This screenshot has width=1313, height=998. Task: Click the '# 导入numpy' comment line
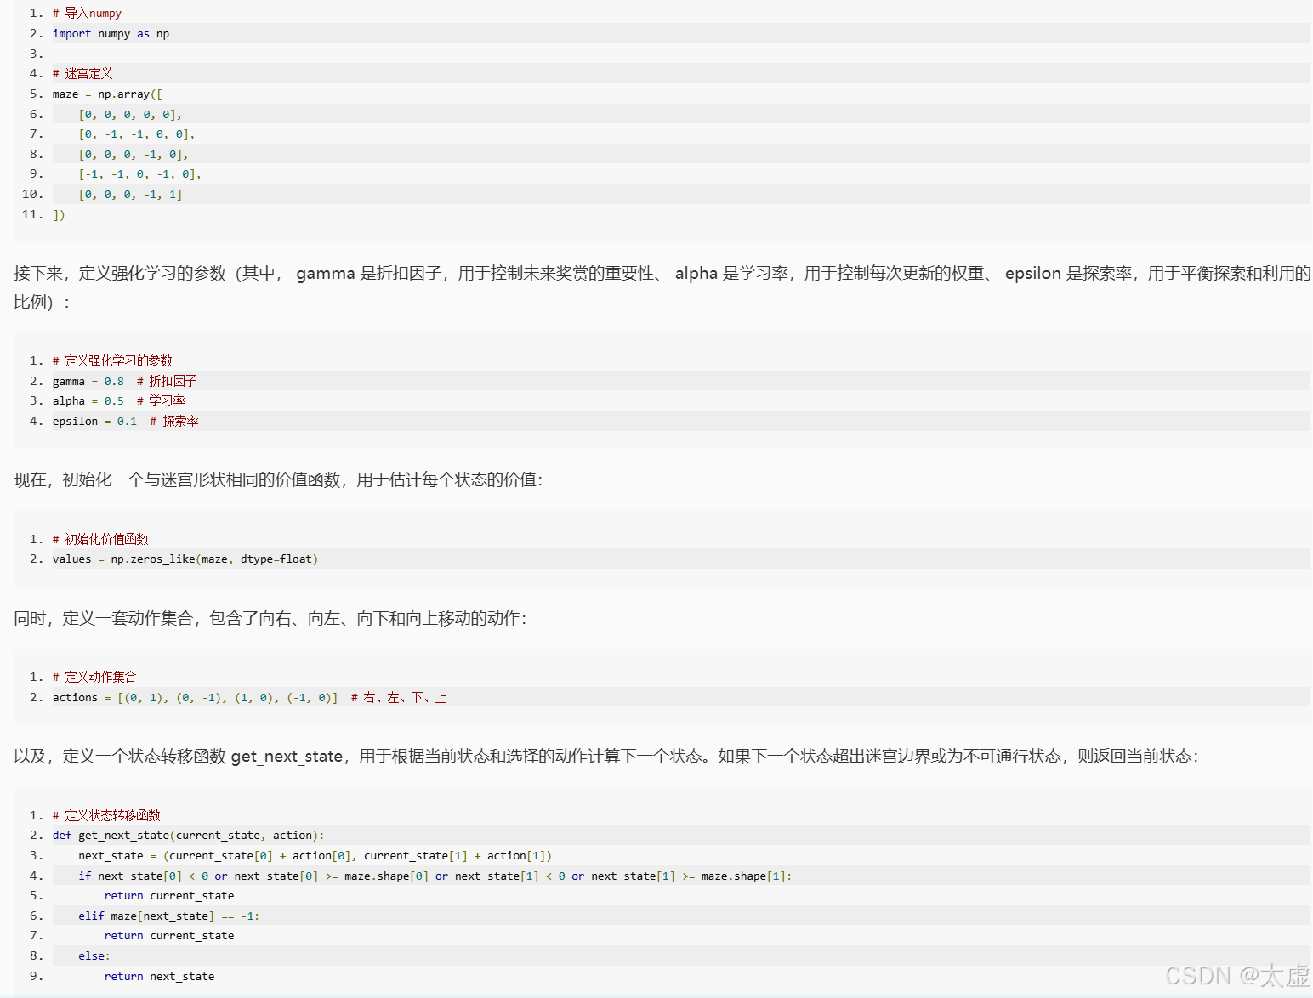pos(87,14)
